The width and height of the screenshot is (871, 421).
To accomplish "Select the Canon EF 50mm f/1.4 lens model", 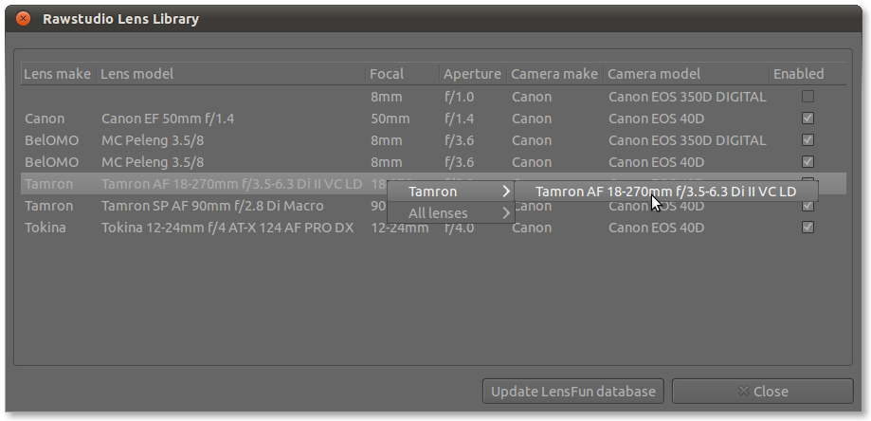I will coord(168,119).
